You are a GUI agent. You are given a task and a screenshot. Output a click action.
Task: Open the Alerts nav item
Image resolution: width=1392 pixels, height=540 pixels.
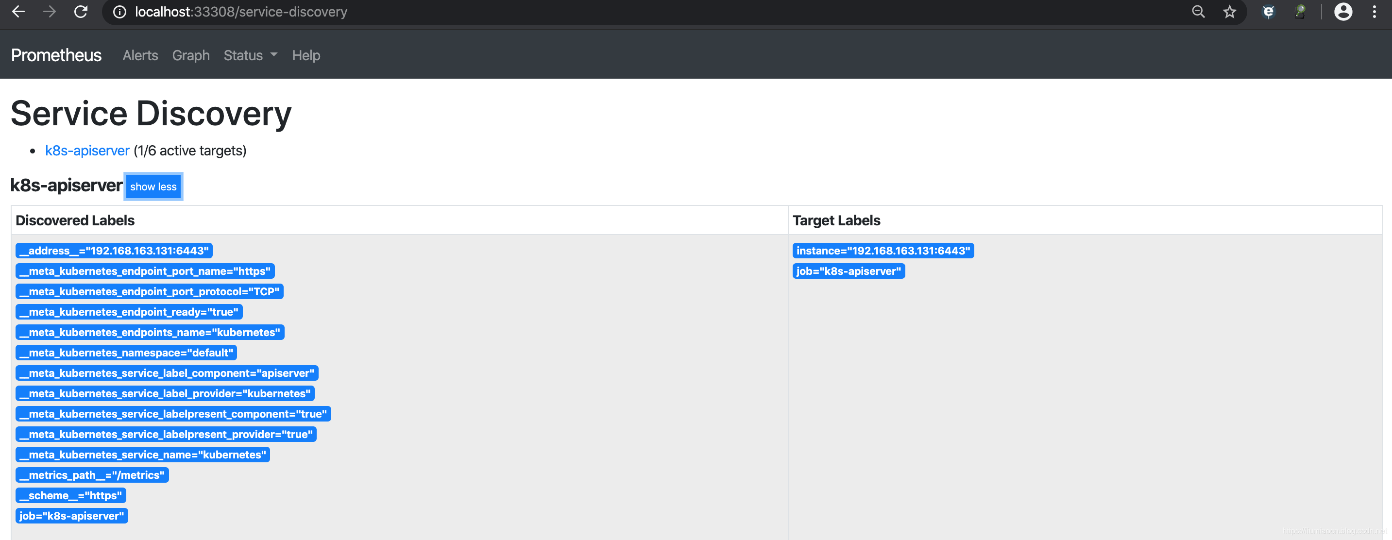point(140,55)
